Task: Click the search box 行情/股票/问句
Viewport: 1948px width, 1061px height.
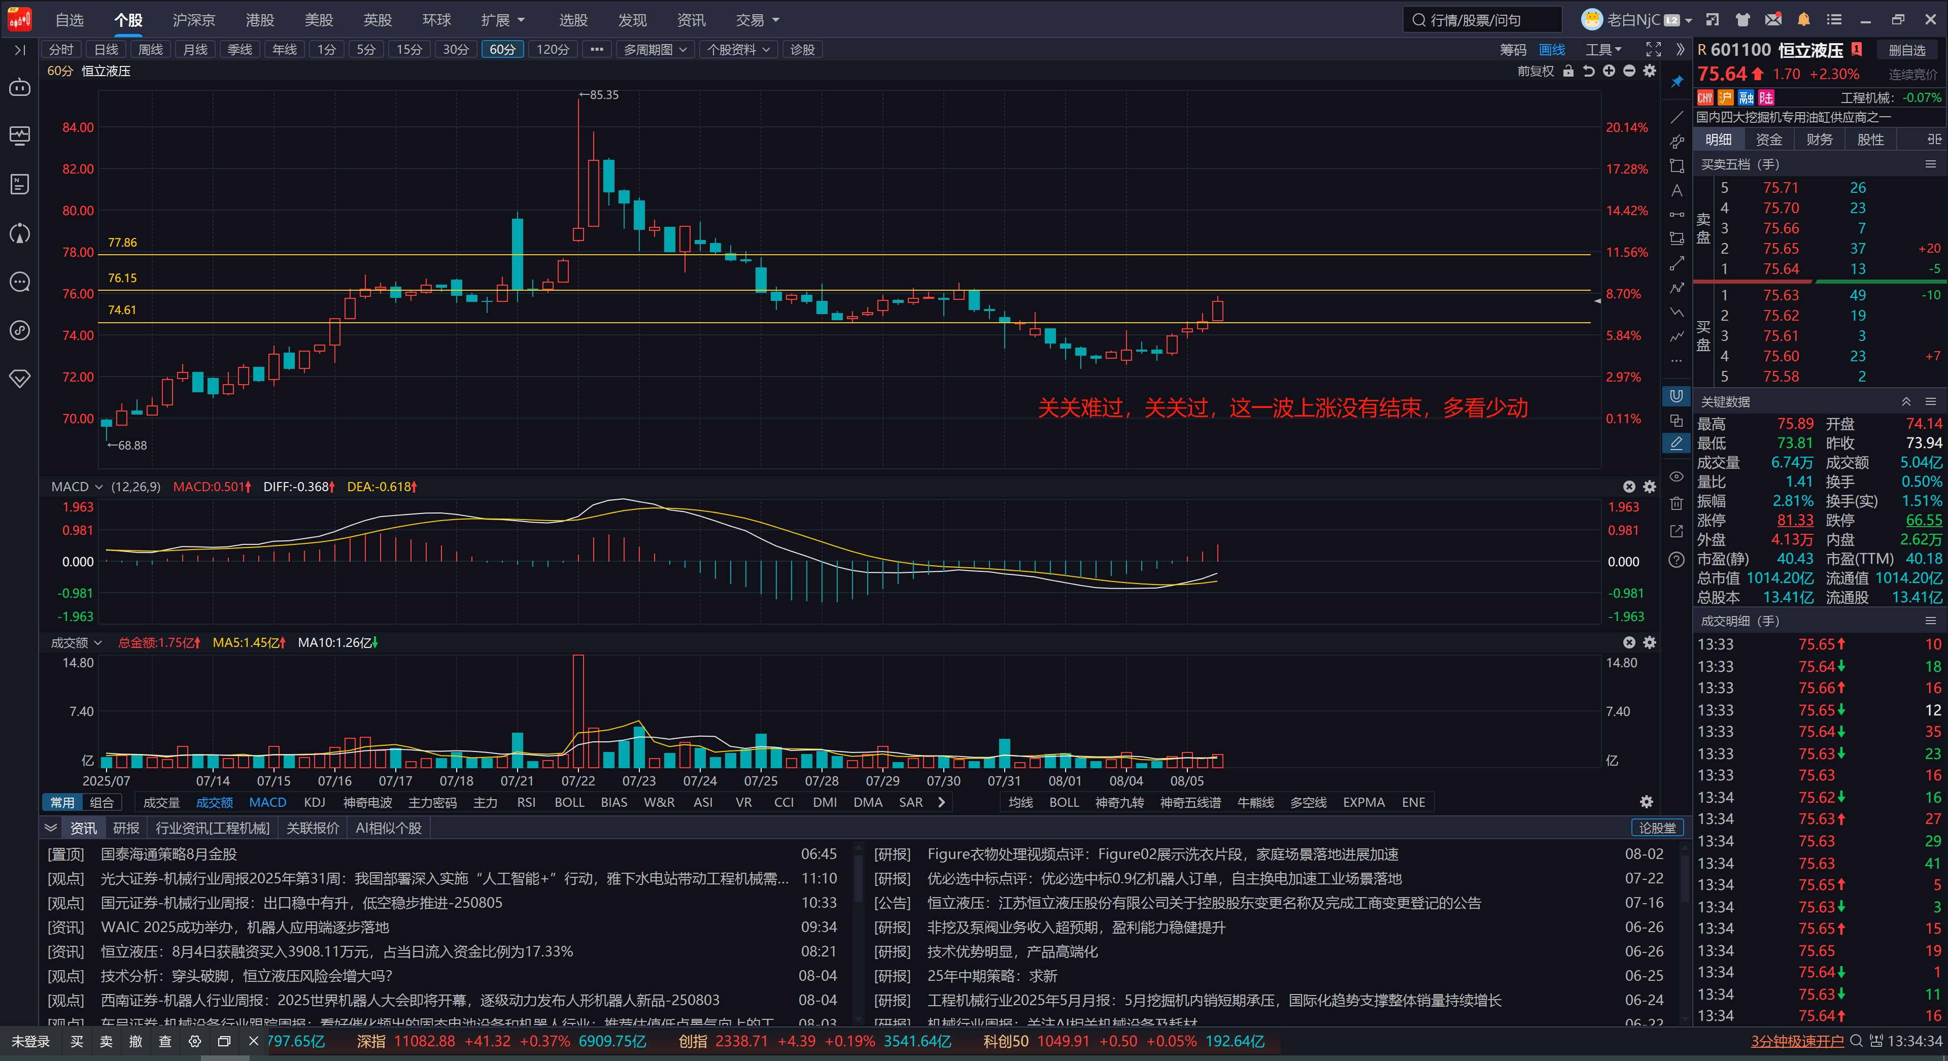Action: click(x=1482, y=20)
